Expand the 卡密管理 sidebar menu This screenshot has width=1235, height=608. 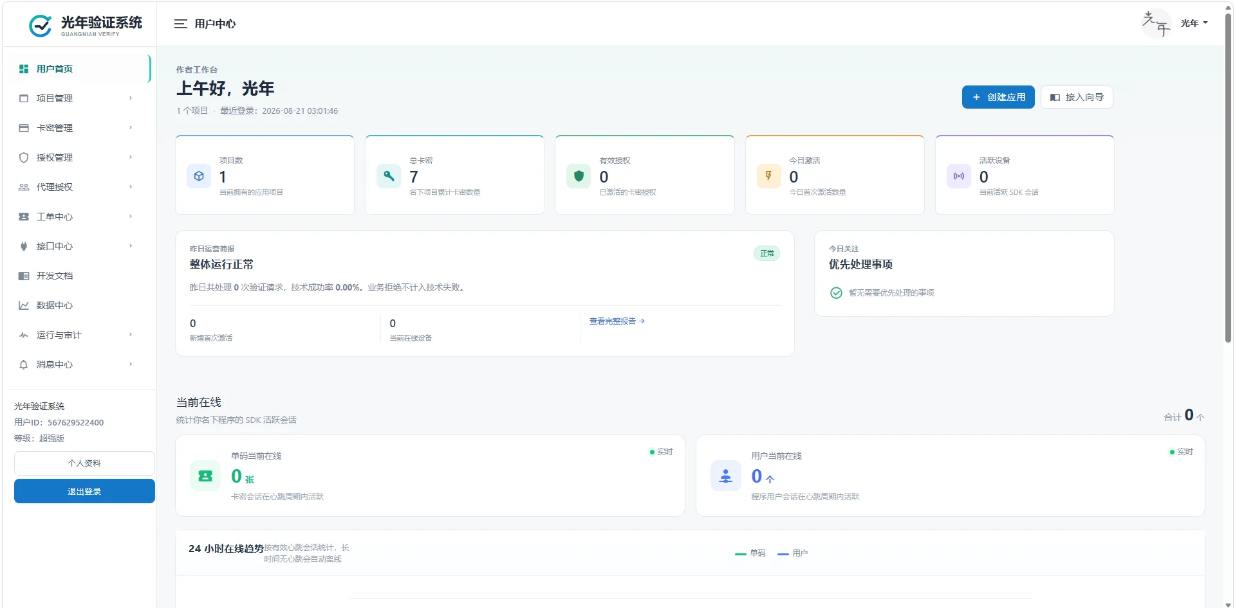(x=77, y=128)
